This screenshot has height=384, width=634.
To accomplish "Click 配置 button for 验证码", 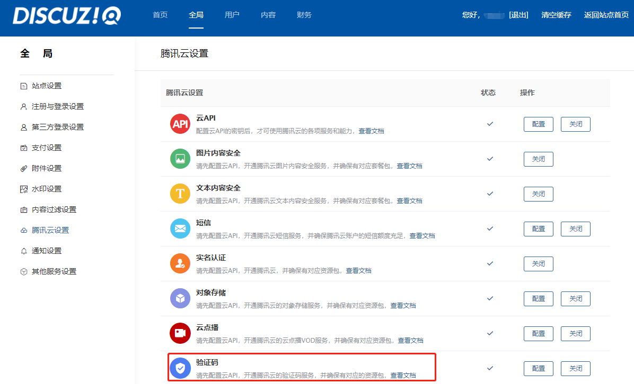I will click(x=539, y=369).
